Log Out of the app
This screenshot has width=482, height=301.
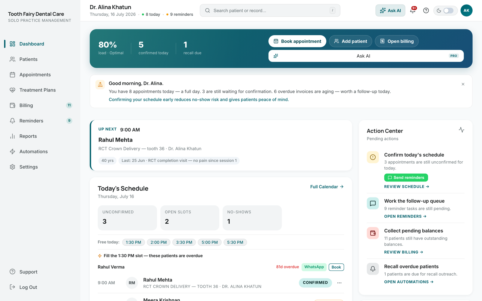point(40,287)
